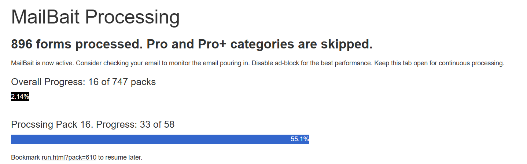The image size is (527, 164).
Task: Click the 55.1% label on blue bar
Action: (299, 139)
